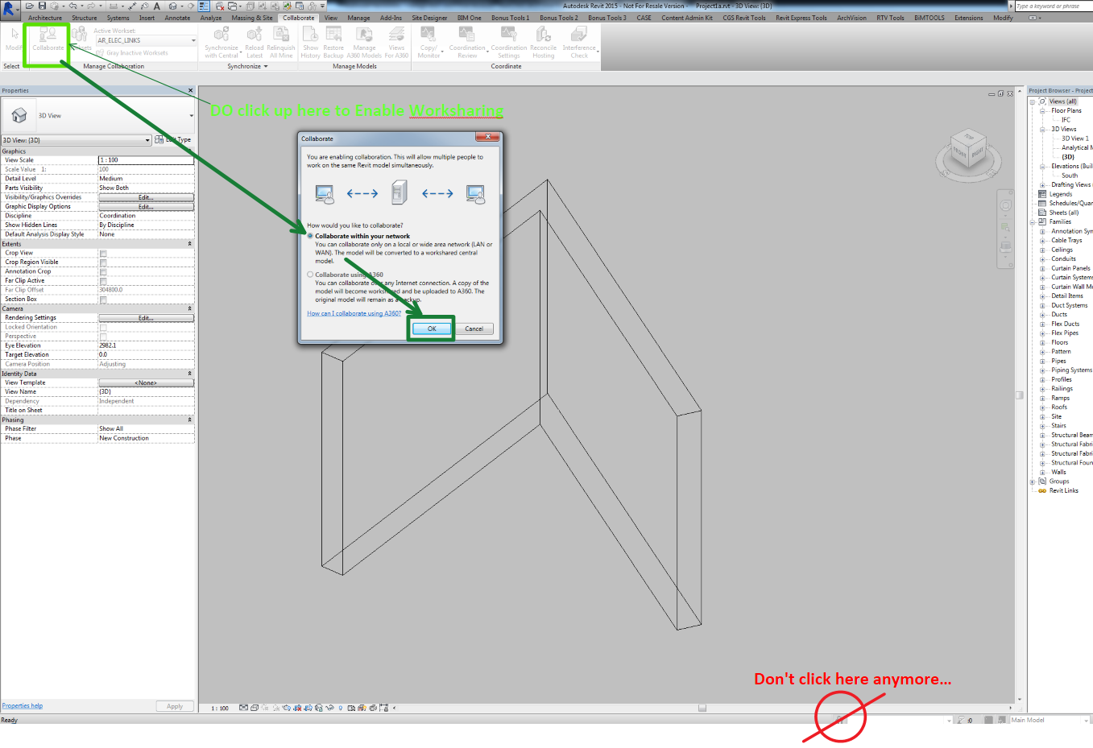Toggle the Annotation Crop checkbox
Image resolution: width=1093 pixels, height=748 pixels.
coord(103,272)
